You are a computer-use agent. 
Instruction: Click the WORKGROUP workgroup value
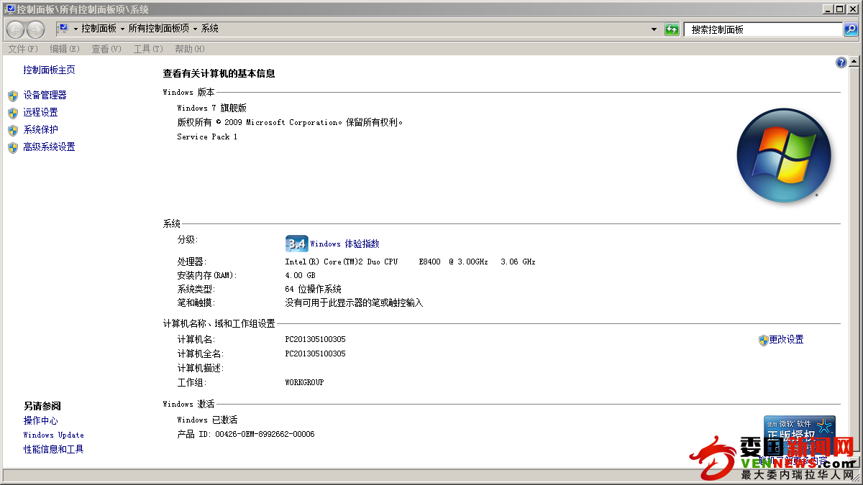click(x=304, y=382)
